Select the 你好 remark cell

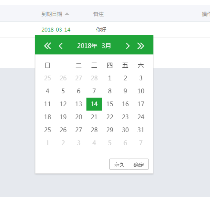tap(101, 30)
